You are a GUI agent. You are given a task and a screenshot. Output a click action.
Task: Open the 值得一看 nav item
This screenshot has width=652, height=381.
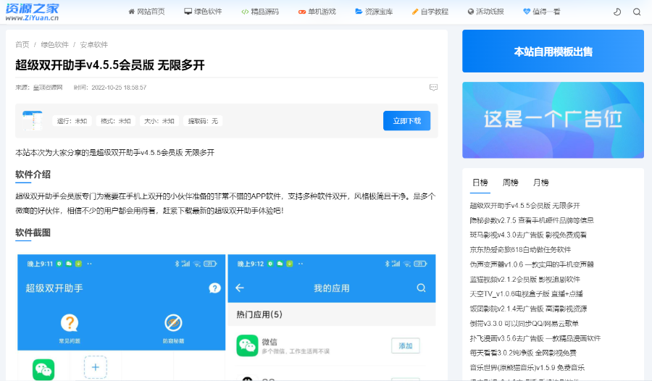[x=542, y=12]
